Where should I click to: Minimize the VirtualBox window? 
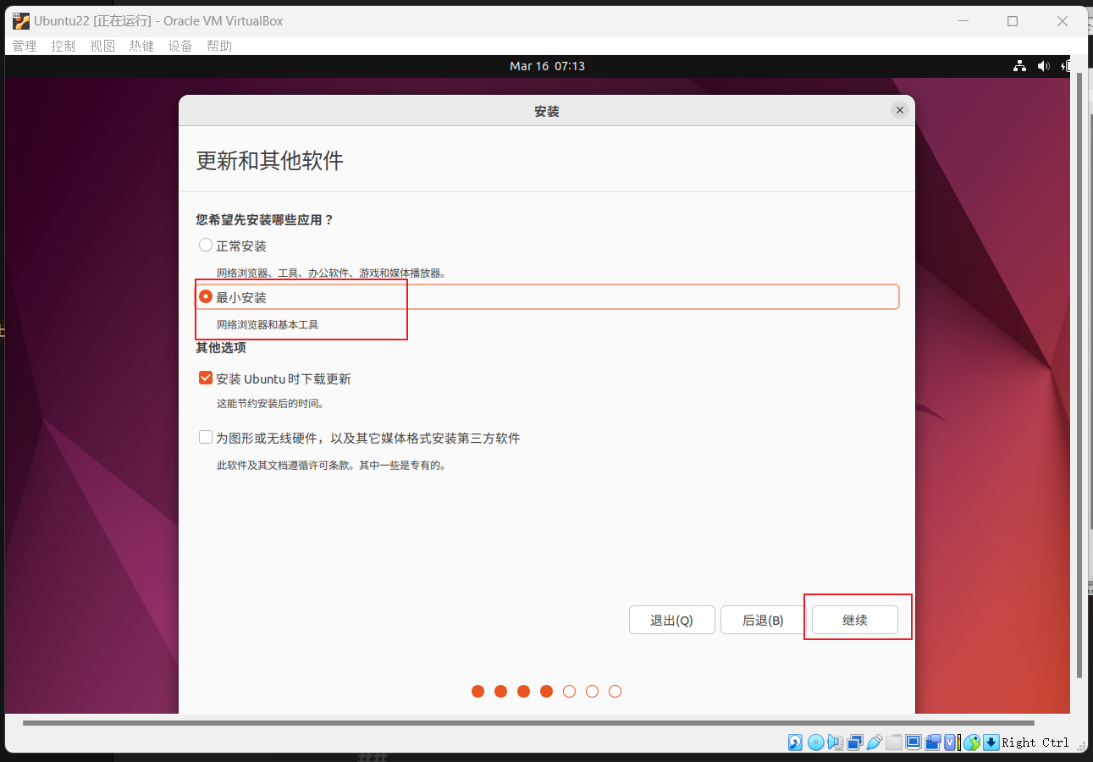963,21
